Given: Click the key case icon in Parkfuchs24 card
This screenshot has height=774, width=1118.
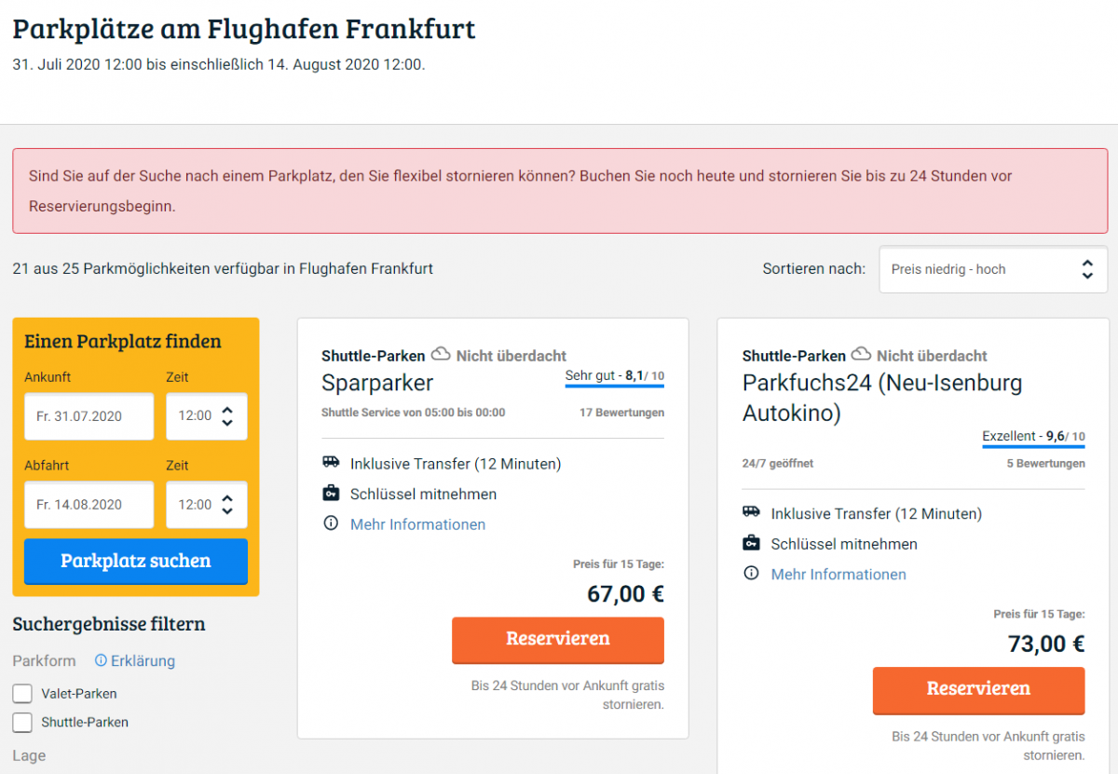Looking at the screenshot, I should pos(751,543).
